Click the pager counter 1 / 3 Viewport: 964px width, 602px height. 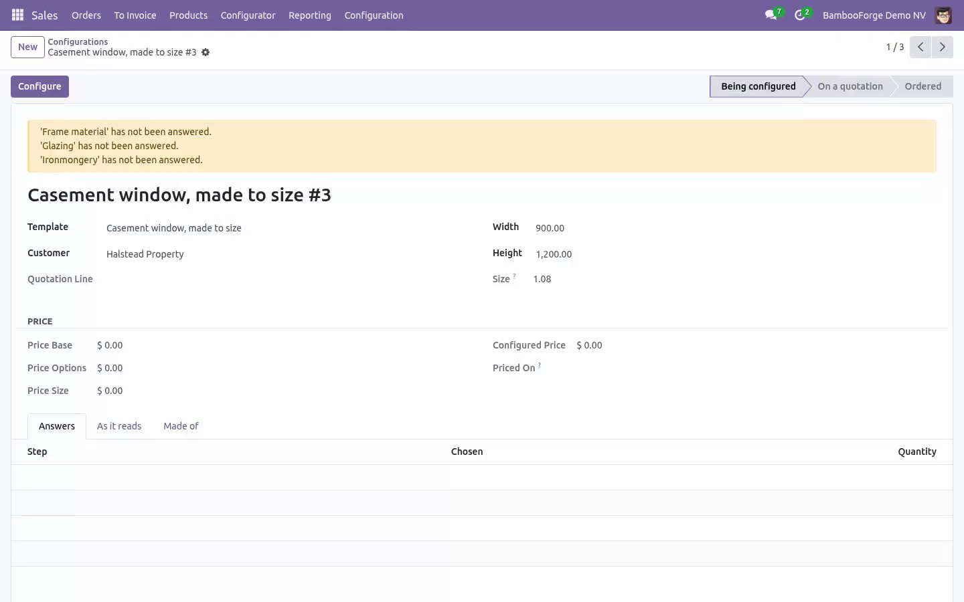(895, 47)
